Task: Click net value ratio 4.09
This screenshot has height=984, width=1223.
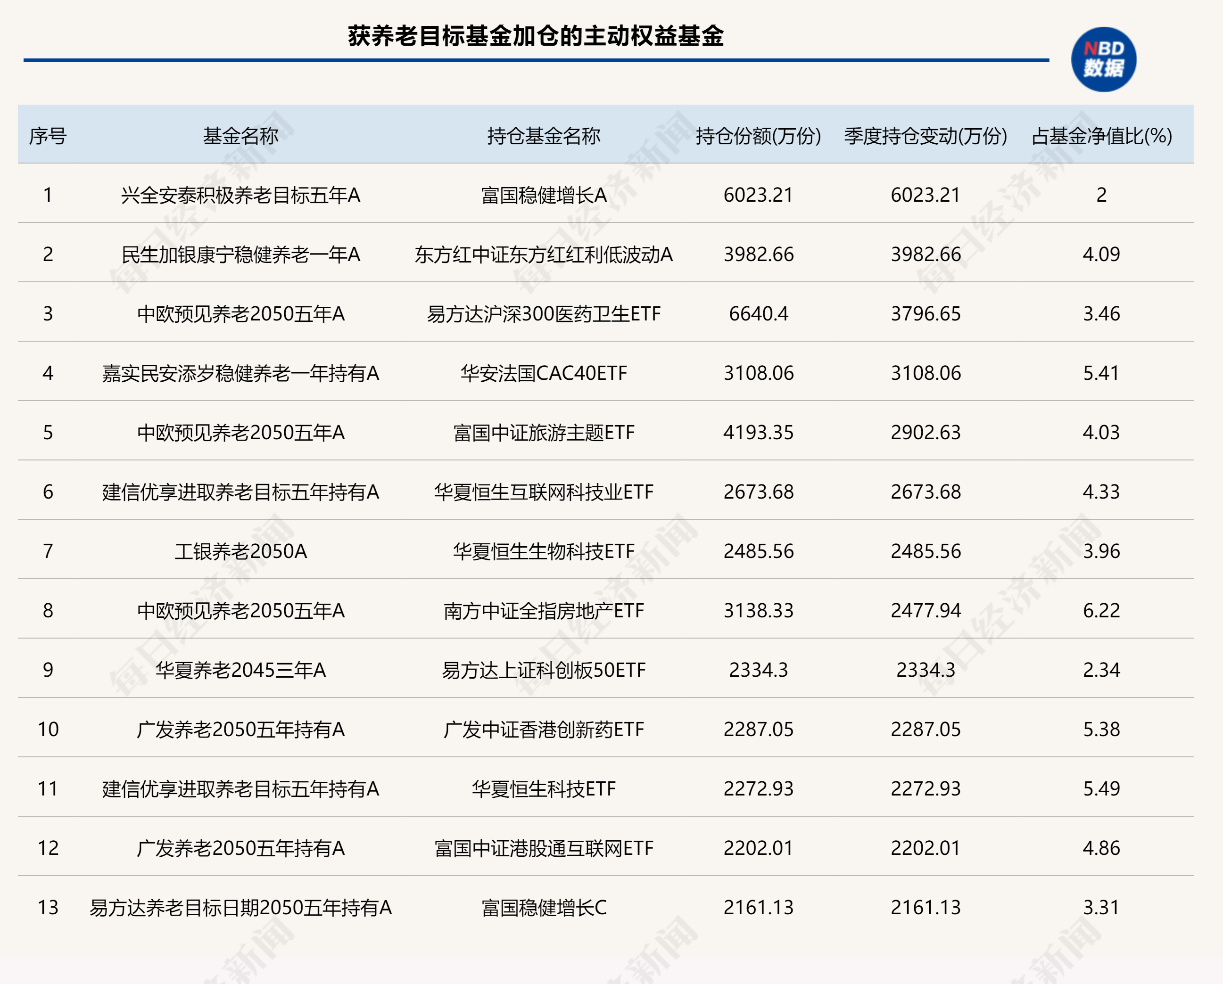Action: (1102, 254)
